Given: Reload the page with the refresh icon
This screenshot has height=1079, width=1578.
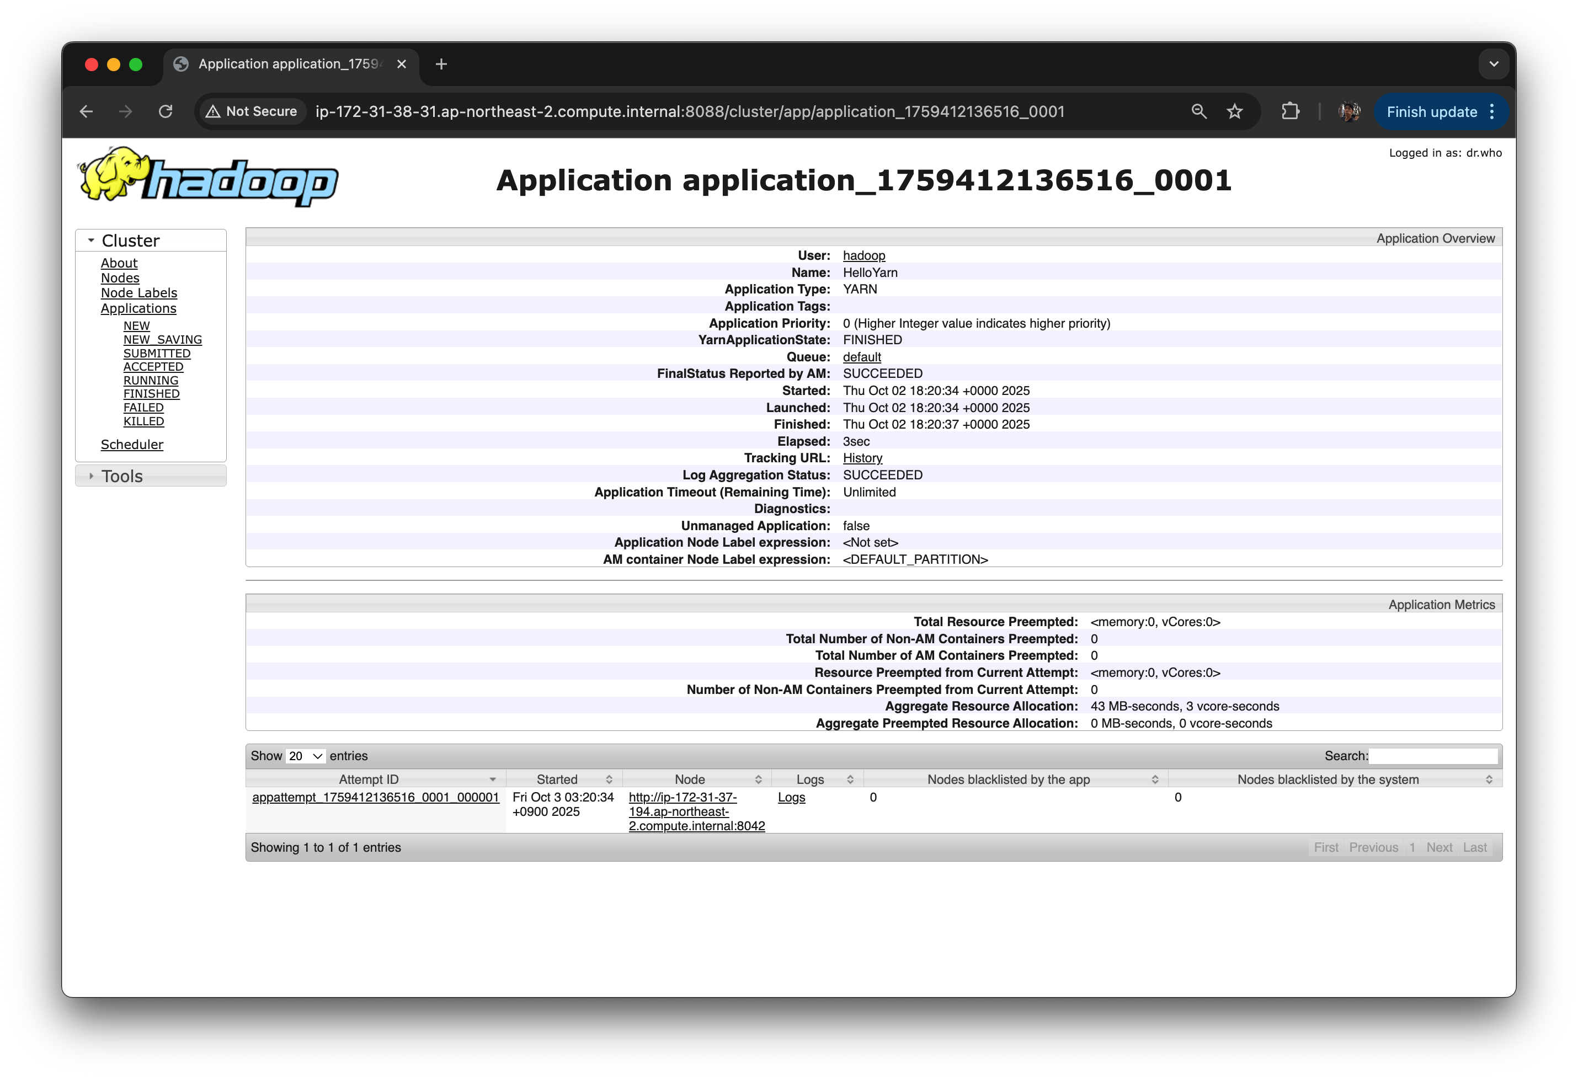Looking at the screenshot, I should (x=166, y=111).
